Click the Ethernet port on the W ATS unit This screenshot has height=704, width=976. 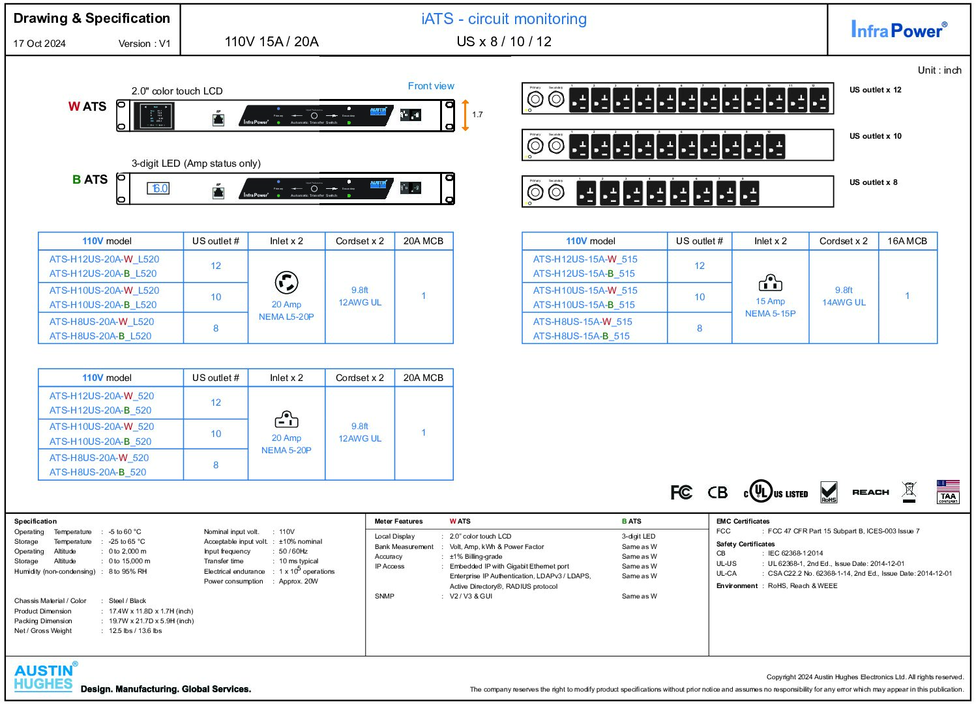pos(218,119)
